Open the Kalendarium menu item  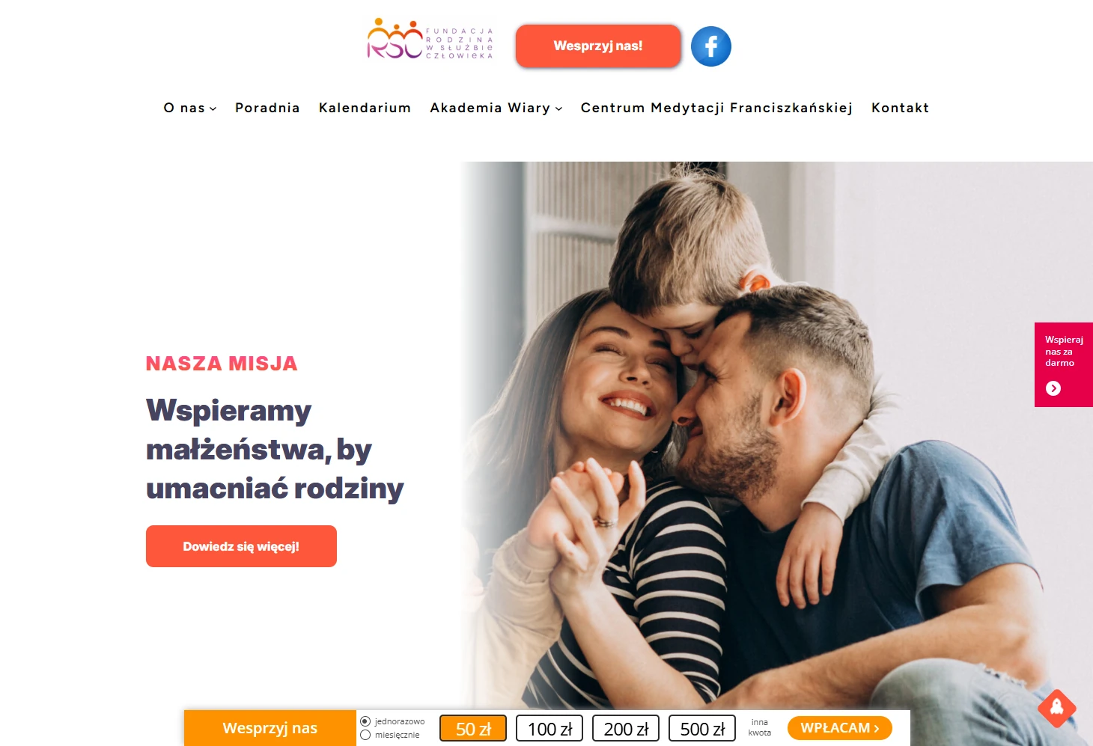coord(365,108)
